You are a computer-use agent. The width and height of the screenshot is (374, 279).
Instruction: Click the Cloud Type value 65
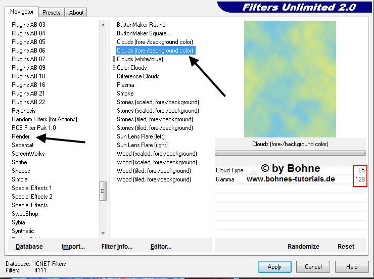pyautogui.click(x=361, y=171)
